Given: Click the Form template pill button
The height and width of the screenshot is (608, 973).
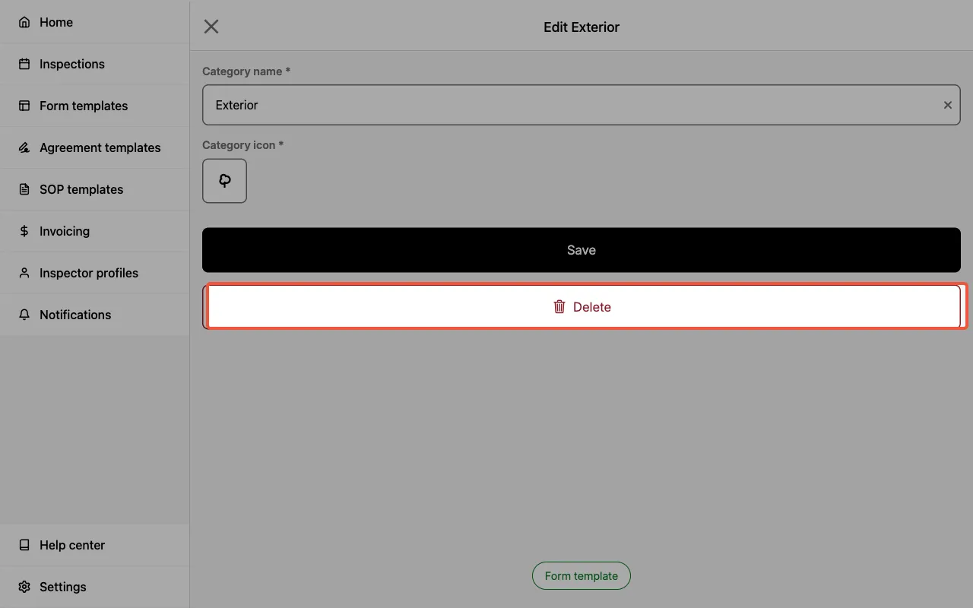Looking at the screenshot, I should 581,575.
